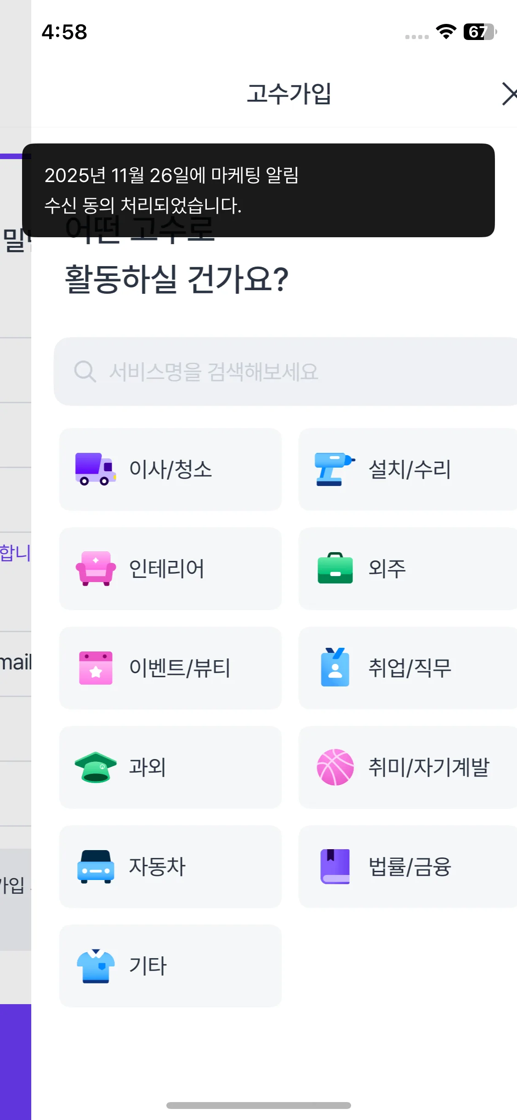517x1120 pixels.
Task: Tap the blue car icon
Action: [96, 867]
